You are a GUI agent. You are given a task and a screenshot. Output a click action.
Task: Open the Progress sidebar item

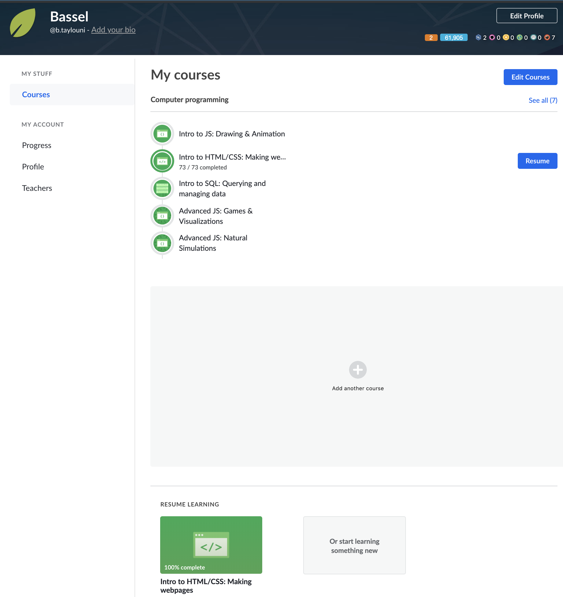pos(37,145)
